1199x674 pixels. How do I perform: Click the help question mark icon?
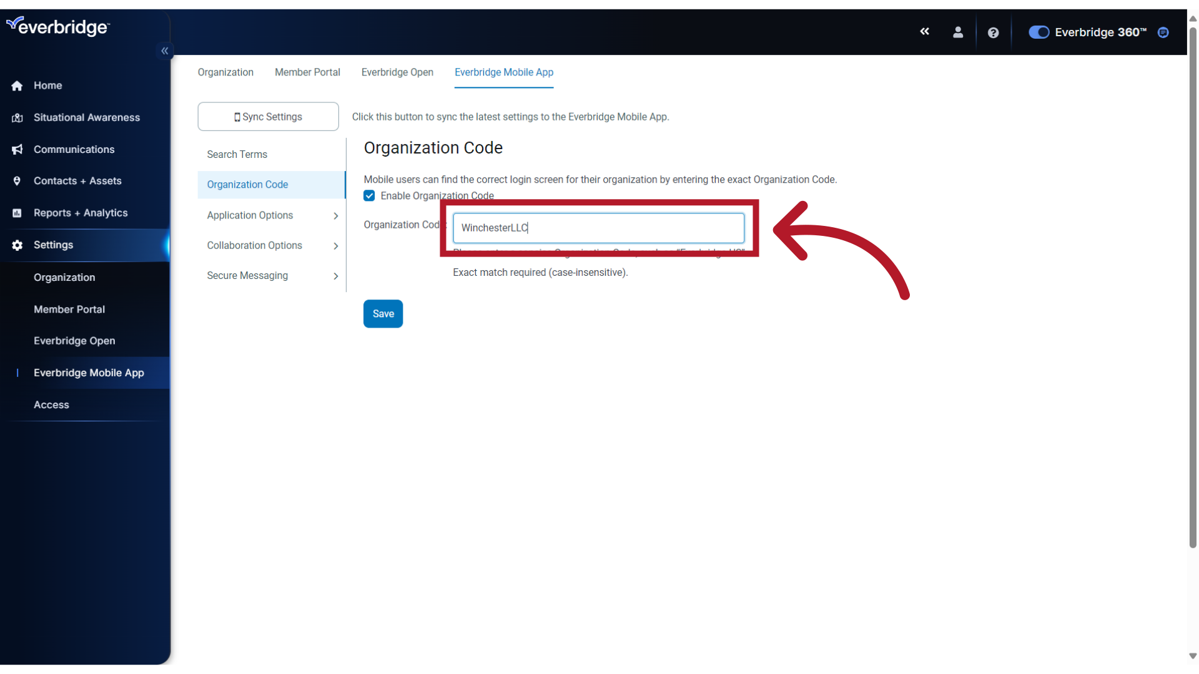[993, 31]
